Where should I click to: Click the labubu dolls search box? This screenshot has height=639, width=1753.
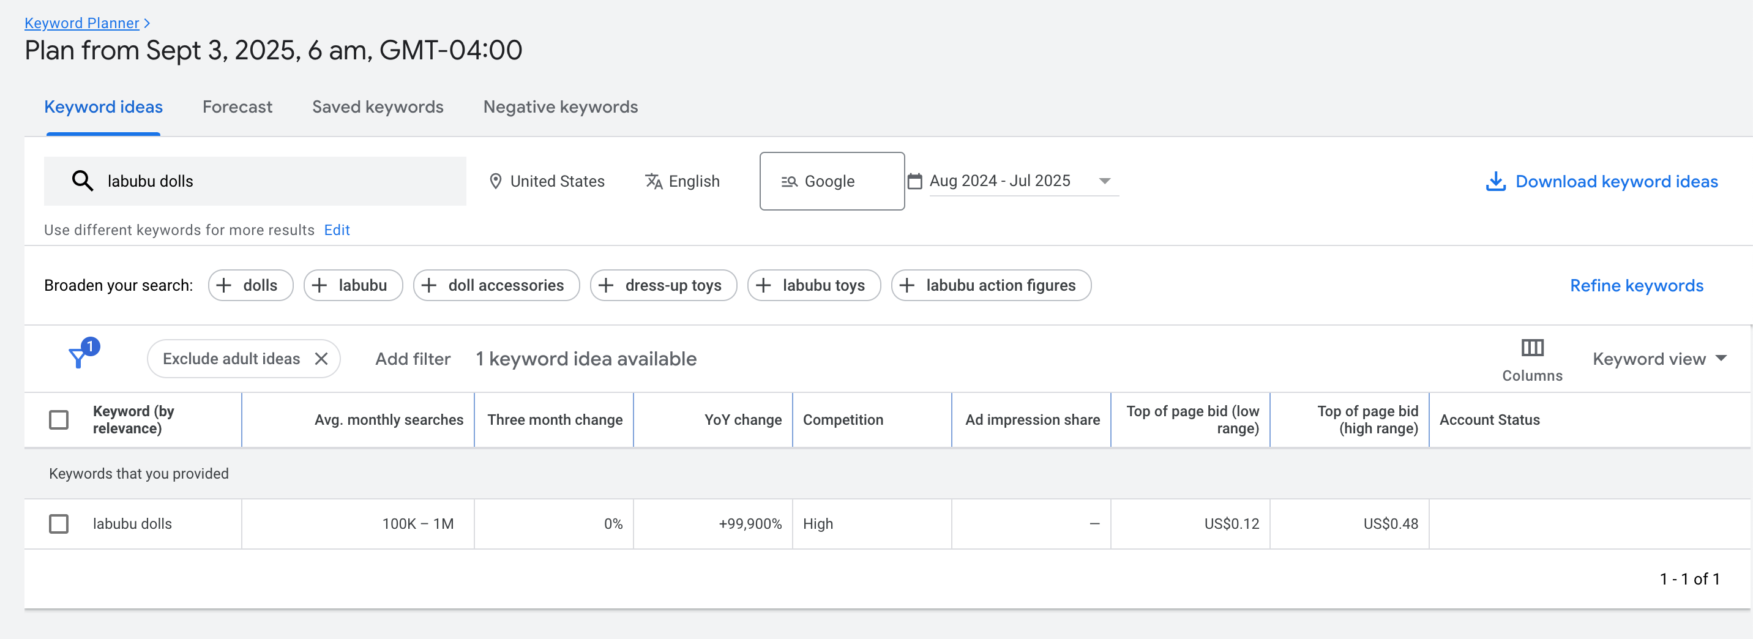click(255, 181)
